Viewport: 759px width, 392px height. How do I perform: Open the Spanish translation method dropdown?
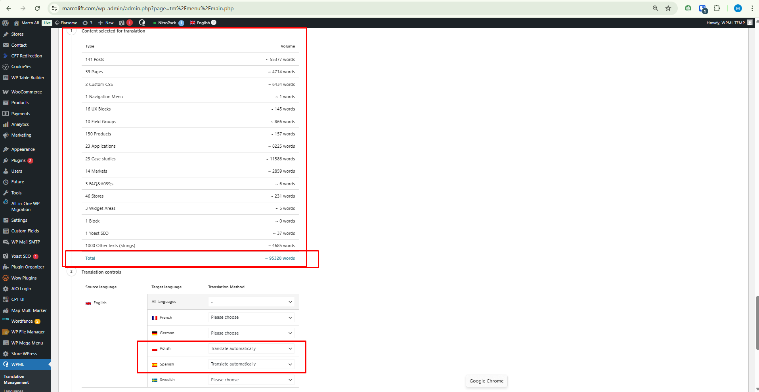click(251, 364)
